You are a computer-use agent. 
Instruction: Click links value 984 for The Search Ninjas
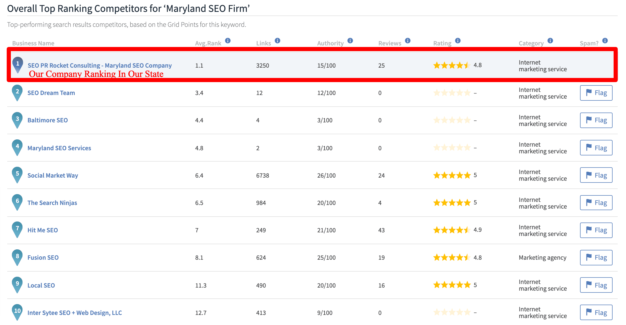point(261,203)
